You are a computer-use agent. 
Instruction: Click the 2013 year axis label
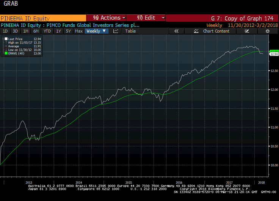coord(29,182)
